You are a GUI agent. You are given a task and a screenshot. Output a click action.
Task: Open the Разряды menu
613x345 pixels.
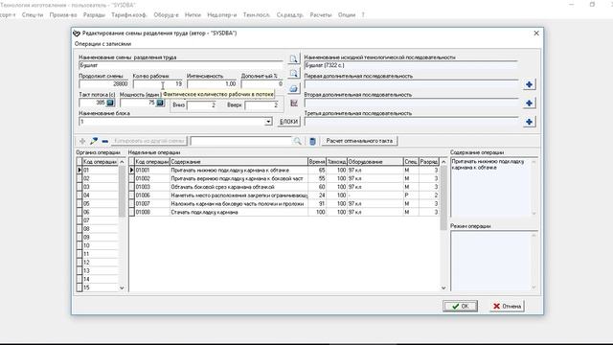94,15
